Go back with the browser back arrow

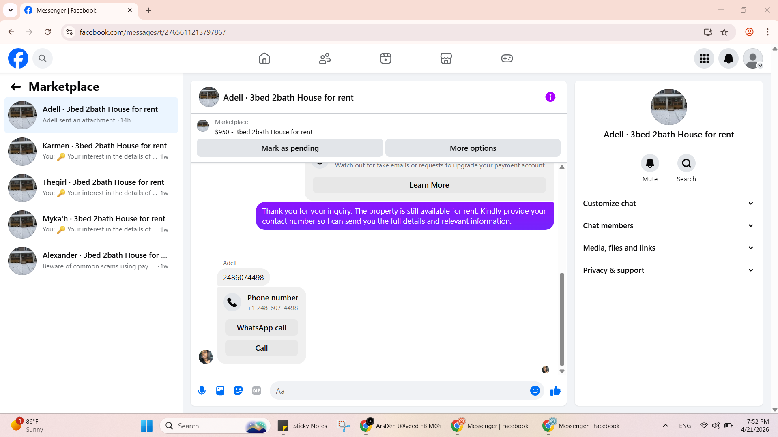(x=11, y=32)
